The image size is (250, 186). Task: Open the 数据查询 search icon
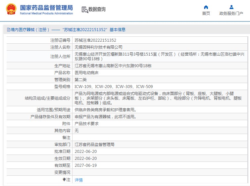(85, 10)
